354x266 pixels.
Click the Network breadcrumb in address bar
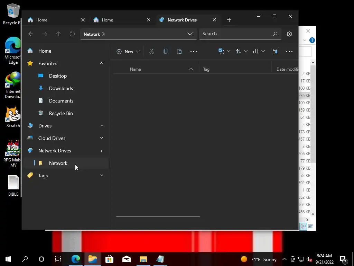click(x=92, y=34)
